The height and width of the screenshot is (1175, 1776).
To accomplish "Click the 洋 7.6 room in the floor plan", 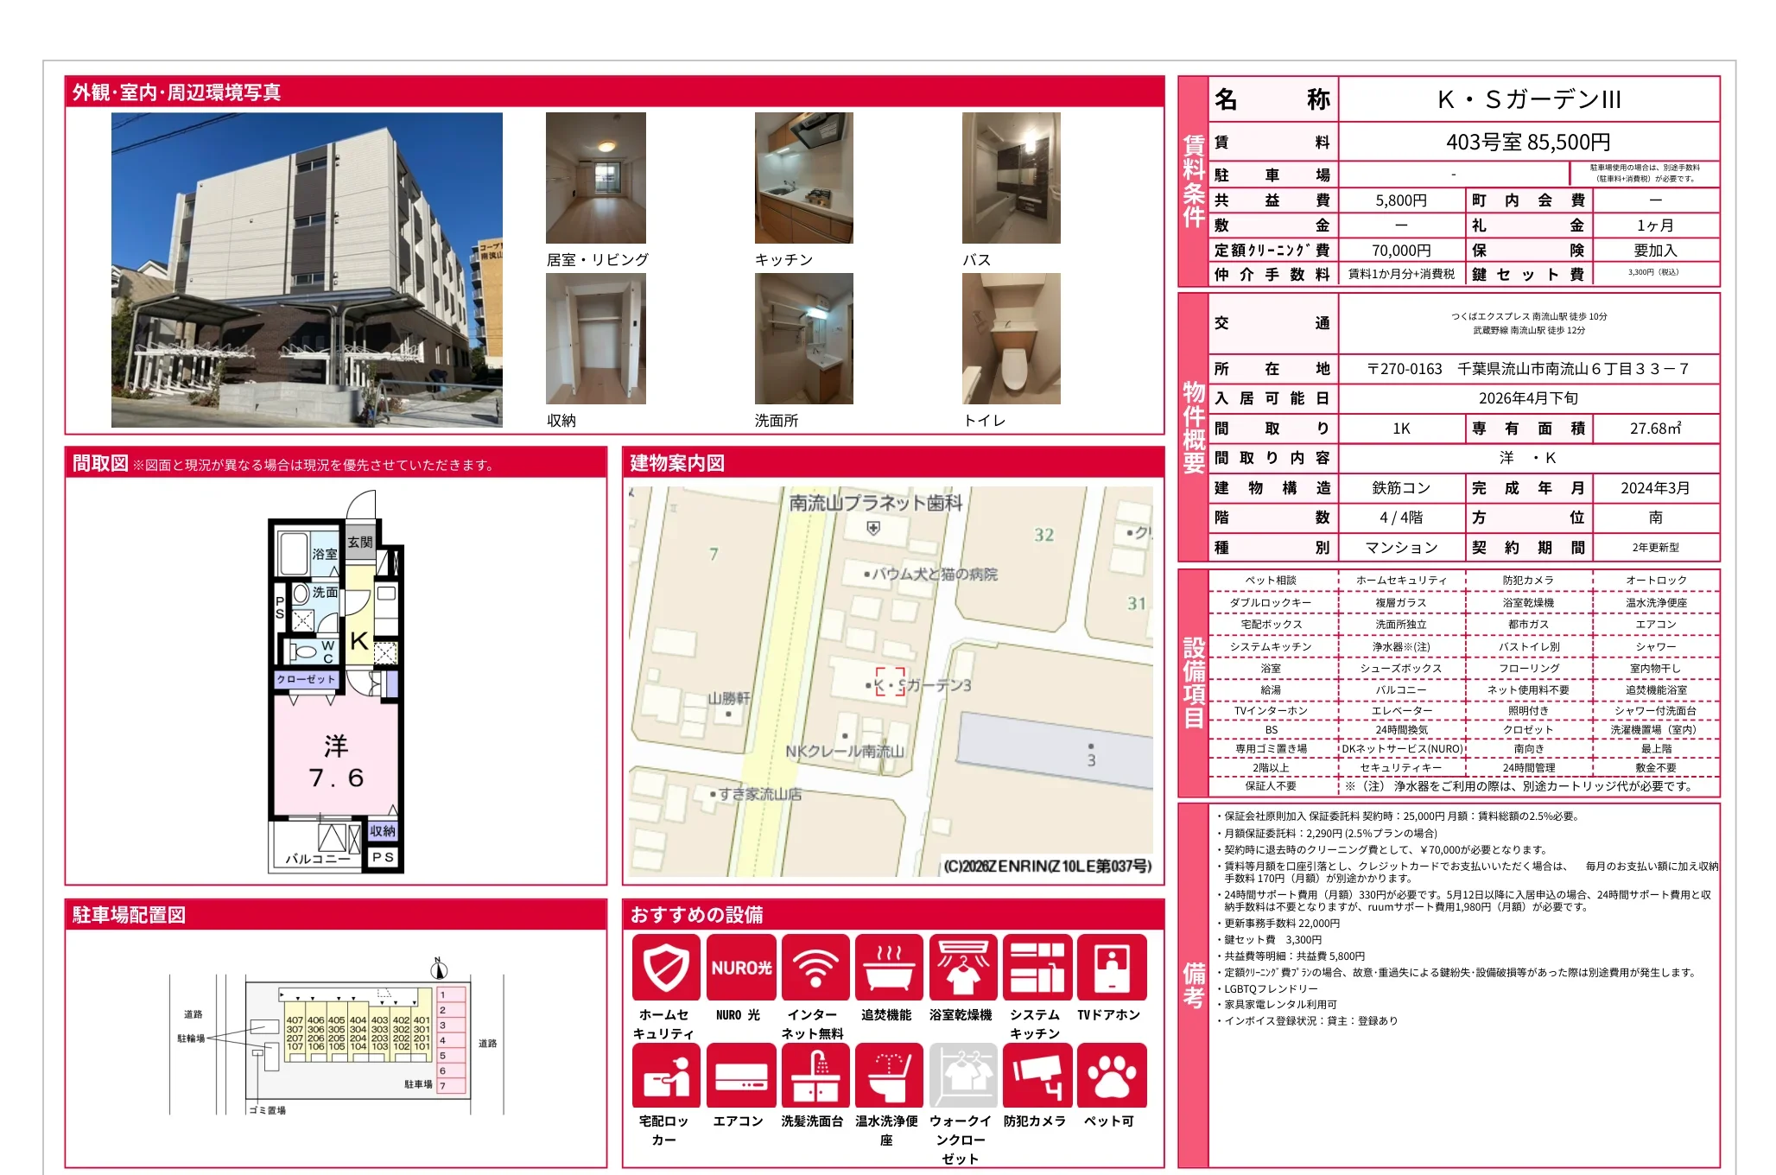I will [x=336, y=760].
